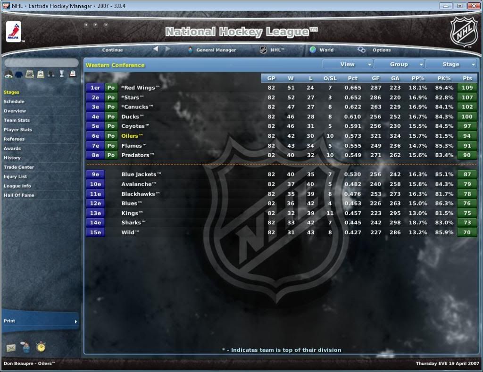Open Player Stats from the sidebar
This screenshot has width=483, height=372.
pos(18,130)
